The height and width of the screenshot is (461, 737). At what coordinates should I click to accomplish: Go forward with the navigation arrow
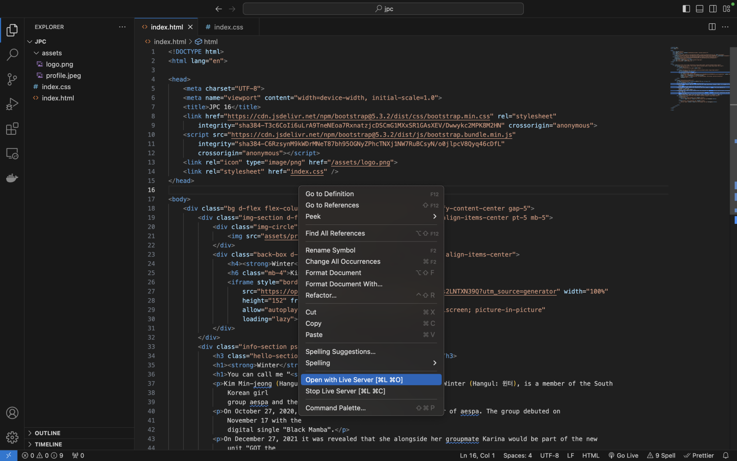pyautogui.click(x=232, y=9)
